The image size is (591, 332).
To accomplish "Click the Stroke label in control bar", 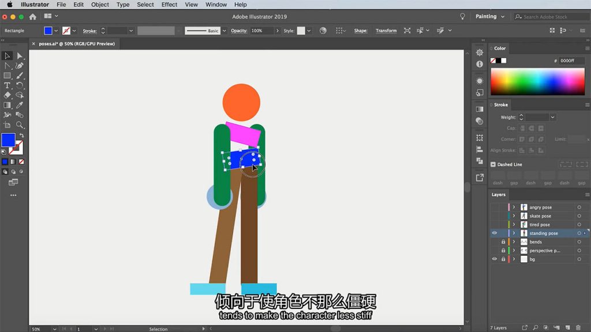I will coord(89,31).
